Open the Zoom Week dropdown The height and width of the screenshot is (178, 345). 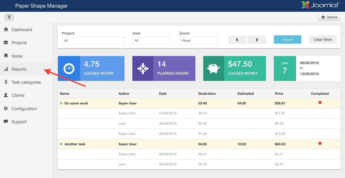pos(199,41)
